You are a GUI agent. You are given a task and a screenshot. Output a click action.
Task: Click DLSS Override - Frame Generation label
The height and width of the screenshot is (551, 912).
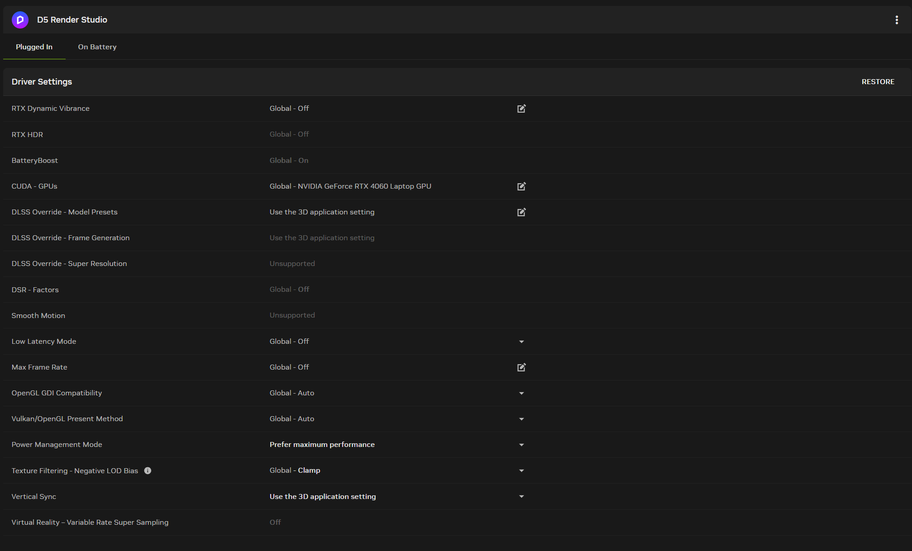[71, 238]
